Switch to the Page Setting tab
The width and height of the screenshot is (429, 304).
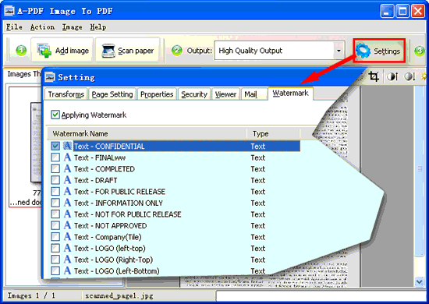(112, 94)
